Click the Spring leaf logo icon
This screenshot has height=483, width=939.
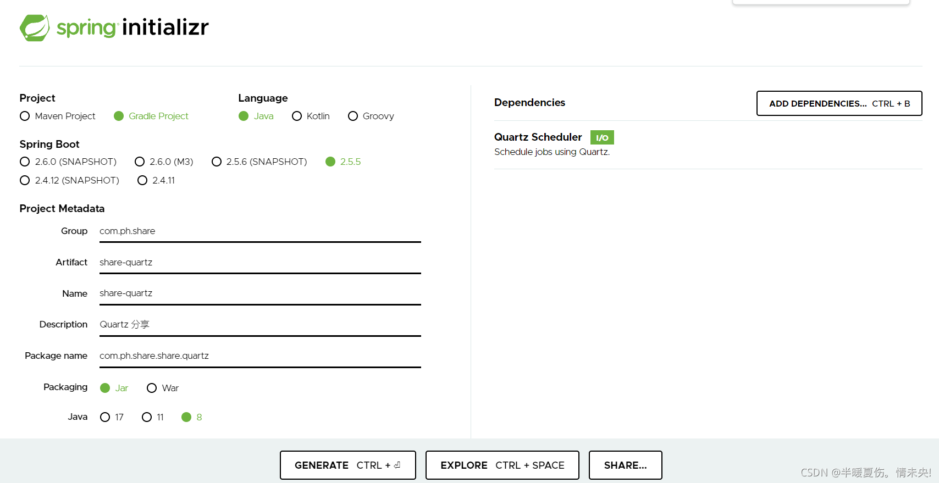coord(35,28)
